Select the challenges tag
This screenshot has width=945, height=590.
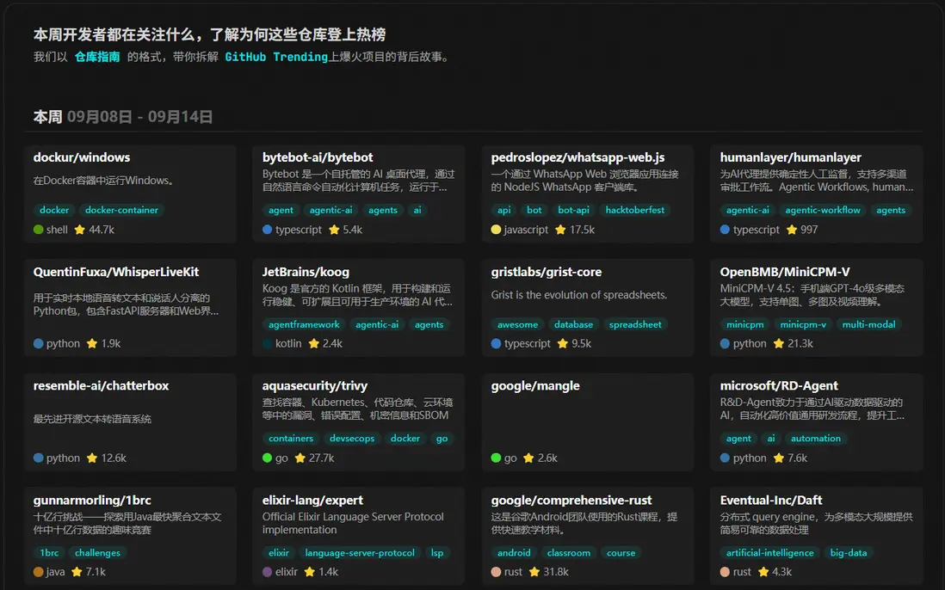coord(97,552)
